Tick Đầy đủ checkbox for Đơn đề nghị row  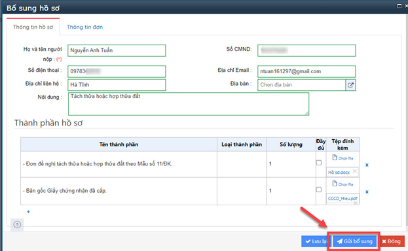(319, 163)
